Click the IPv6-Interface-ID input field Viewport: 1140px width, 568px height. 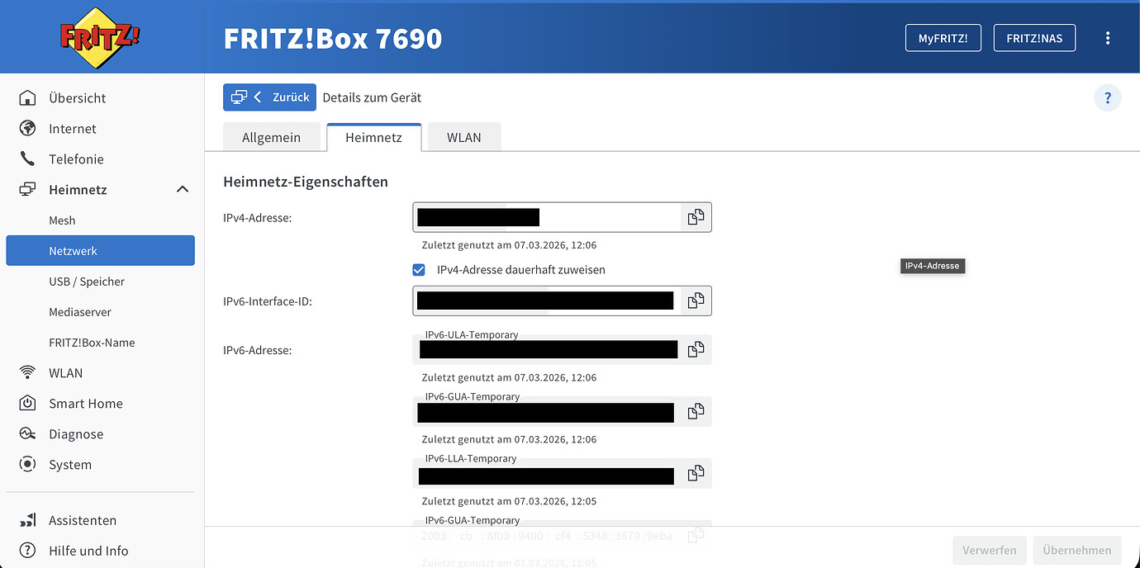[x=546, y=301]
